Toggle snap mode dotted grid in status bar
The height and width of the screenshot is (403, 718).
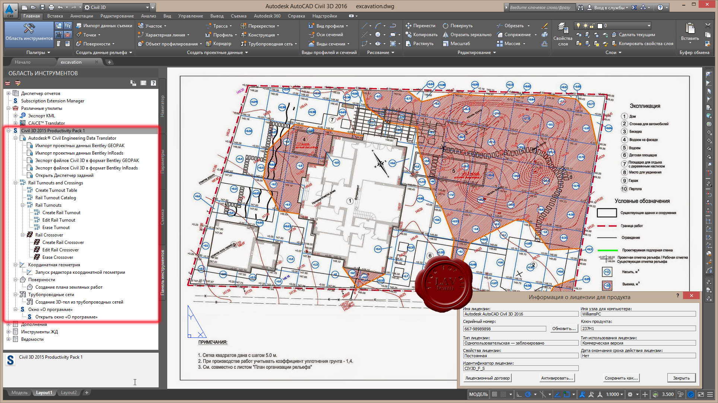[503, 394]
